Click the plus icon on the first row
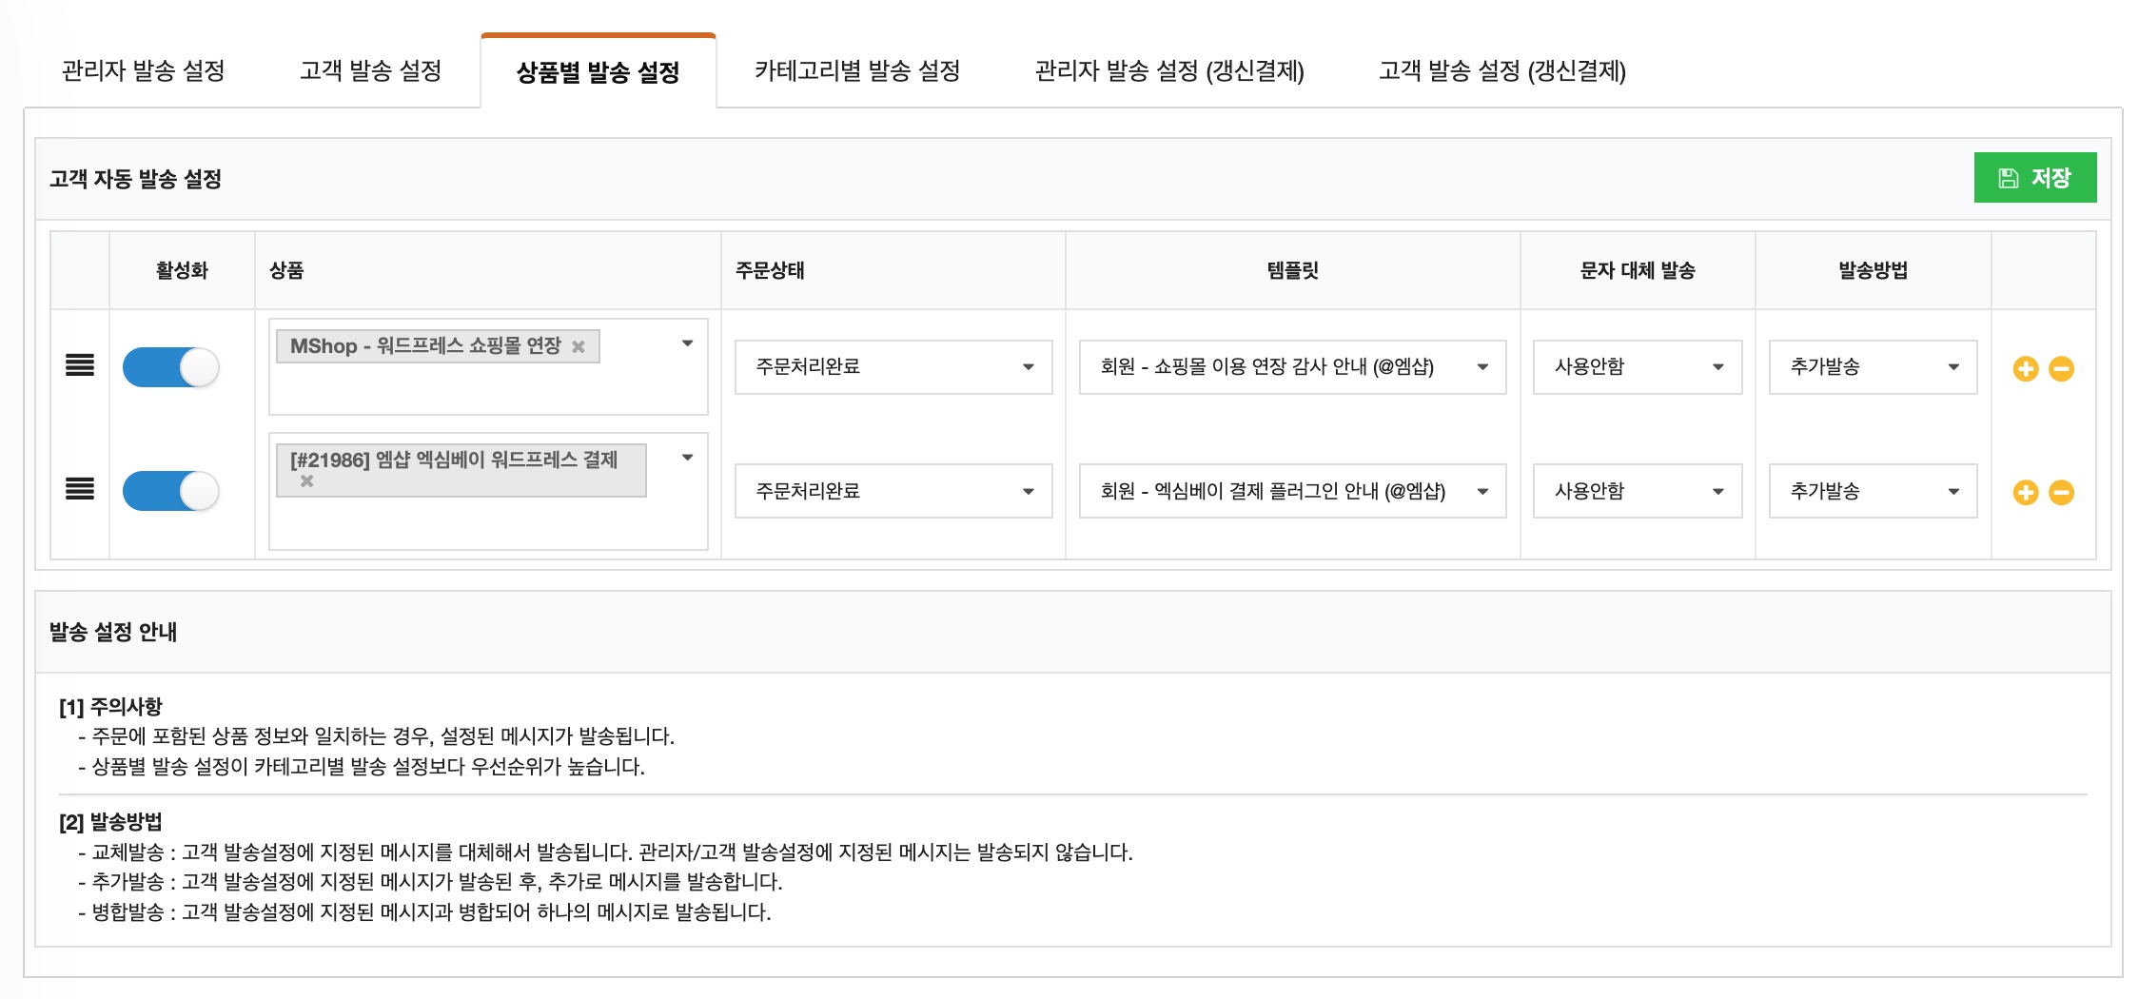 pos(2025,368)
